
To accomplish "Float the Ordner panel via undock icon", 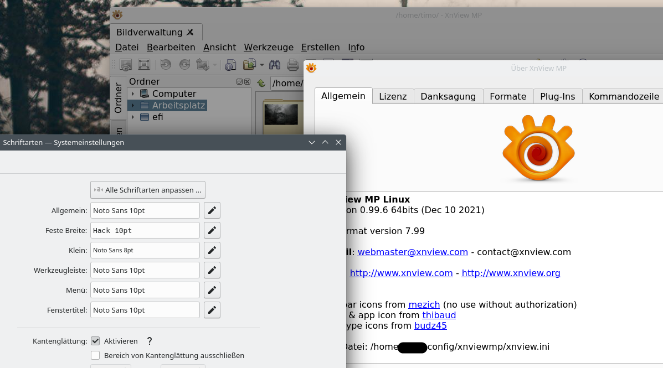I will tap(239, 81).
